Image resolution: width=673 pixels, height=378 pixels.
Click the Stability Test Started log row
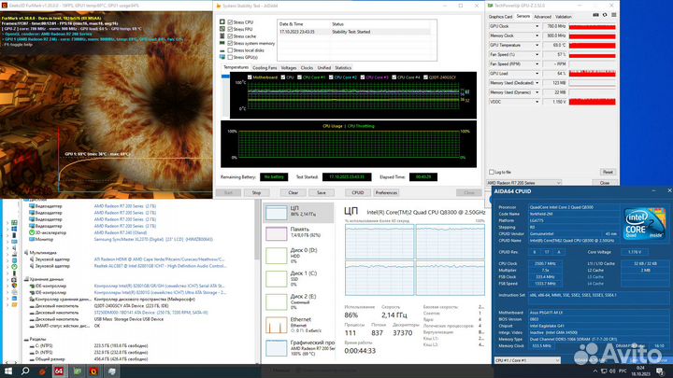point(354,32)
